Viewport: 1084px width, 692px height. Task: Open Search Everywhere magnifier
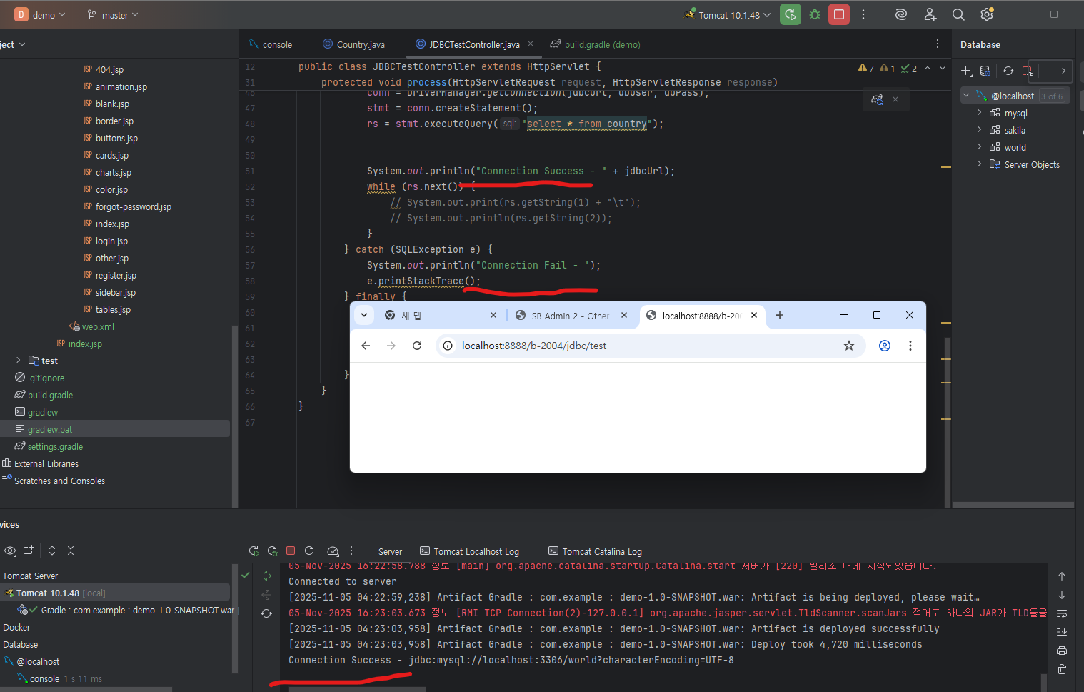[958, 14]
